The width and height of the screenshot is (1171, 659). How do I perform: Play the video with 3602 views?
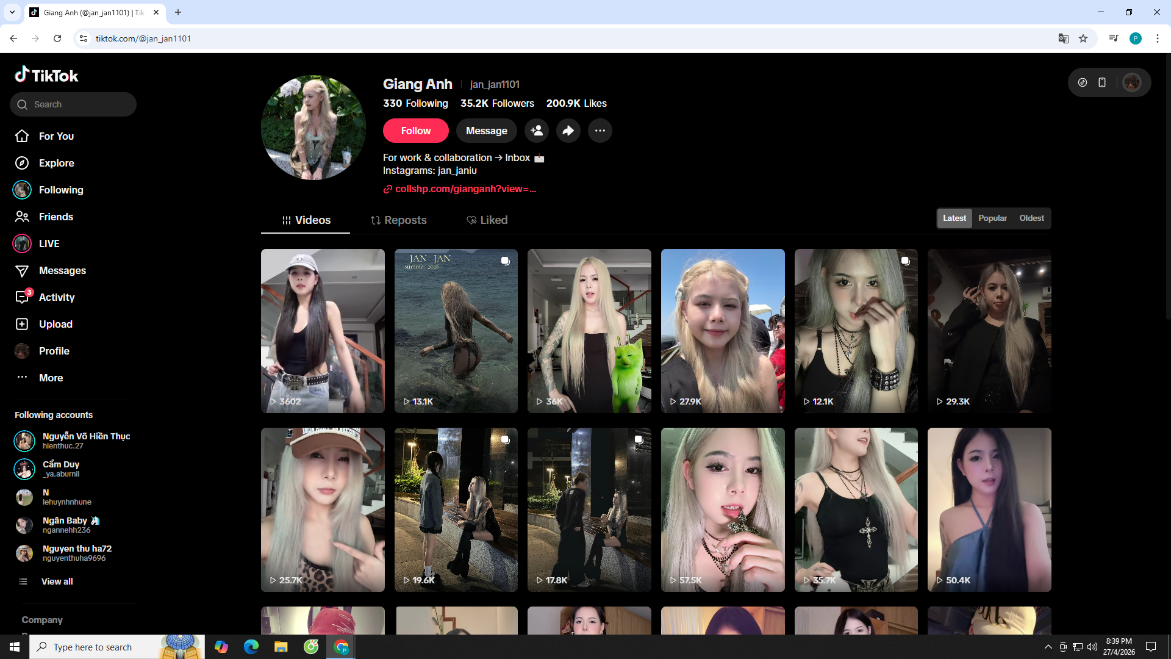tap(323, 331)
